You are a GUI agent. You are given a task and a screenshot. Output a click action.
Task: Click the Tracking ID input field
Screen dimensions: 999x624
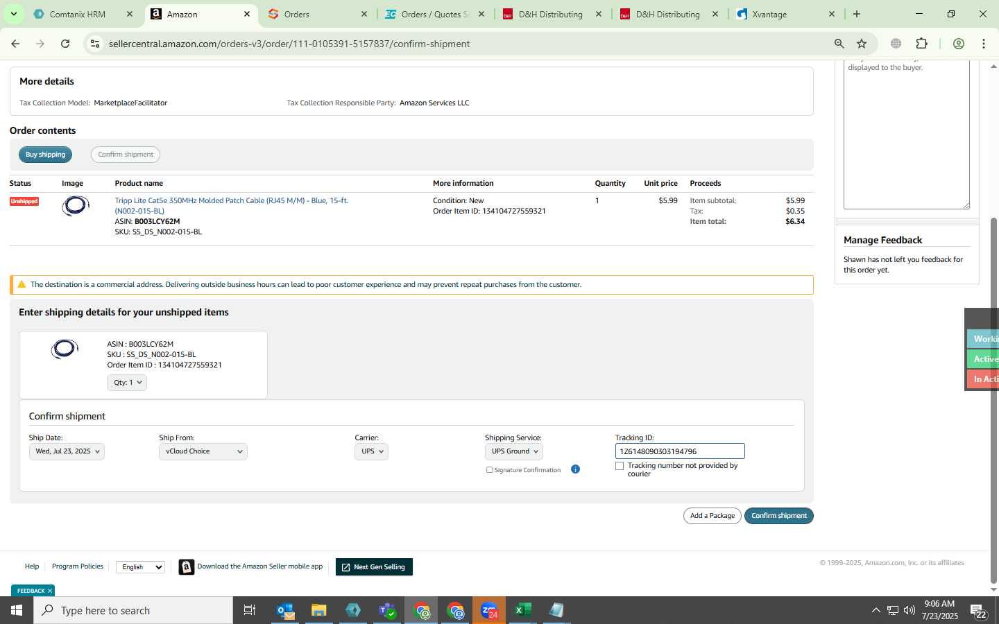pos(680,451)
